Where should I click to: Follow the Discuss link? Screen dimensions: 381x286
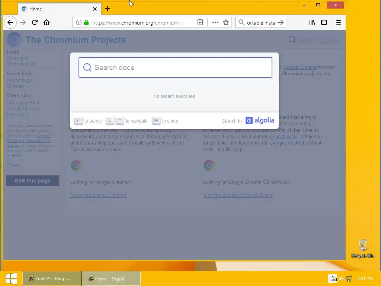pos(15,86)
